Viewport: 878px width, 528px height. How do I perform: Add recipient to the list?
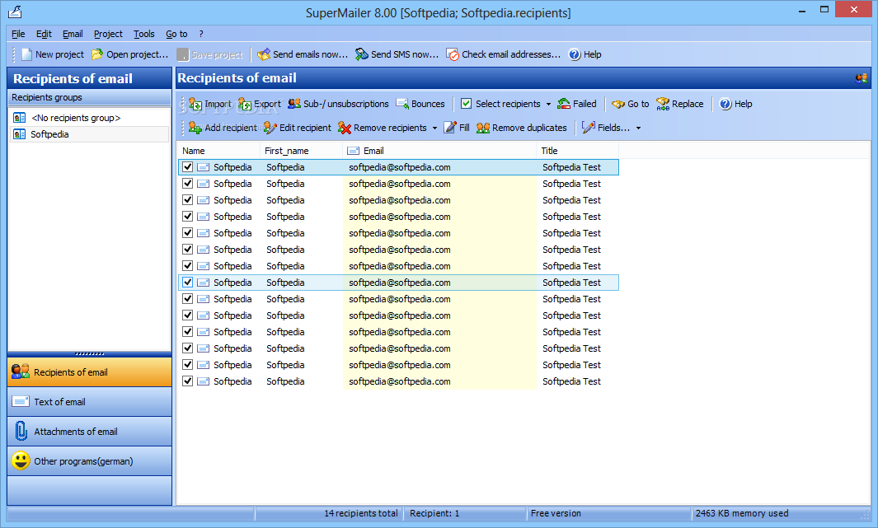(x=223, y=128)
